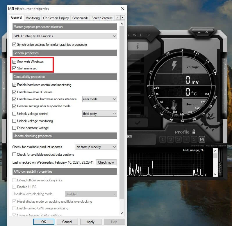Click profile slot 5 in Afterburner window
Image resolution: width=232 pixels, height=226 pixels.
(194, 139)
